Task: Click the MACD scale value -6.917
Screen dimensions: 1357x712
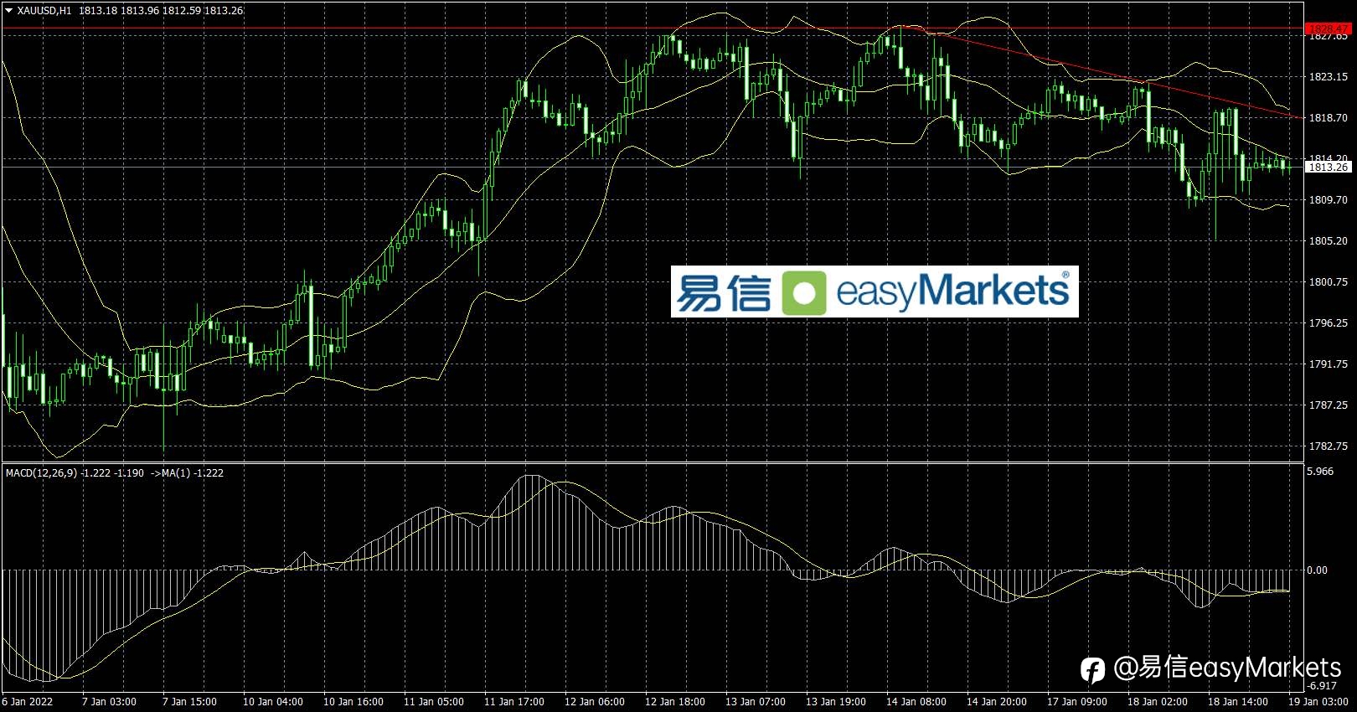Action: point(1322,686)
